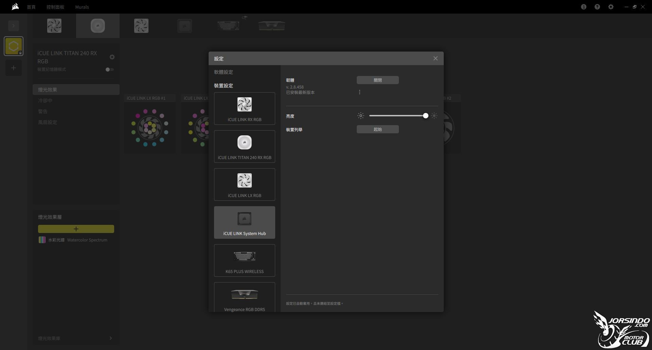This screenshot has width=652, height=350.
Task: Select 燈光效果 in device menu
Action: tap(76, 90)
